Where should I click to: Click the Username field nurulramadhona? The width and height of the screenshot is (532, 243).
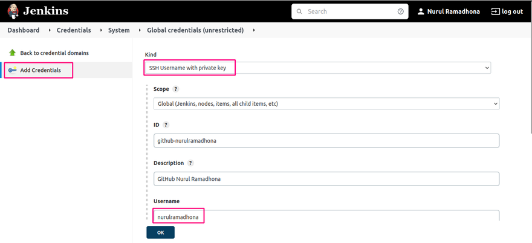326,216
